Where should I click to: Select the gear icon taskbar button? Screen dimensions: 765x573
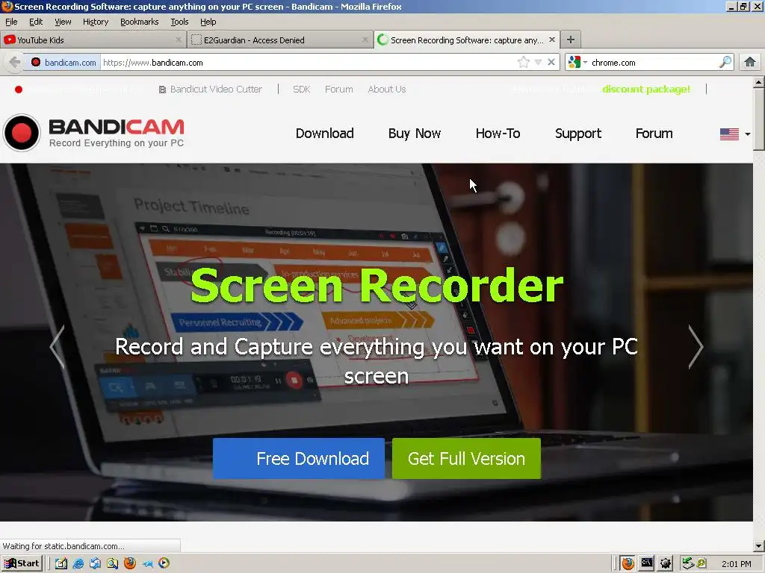pyautogui.click(x=666, y=563)
